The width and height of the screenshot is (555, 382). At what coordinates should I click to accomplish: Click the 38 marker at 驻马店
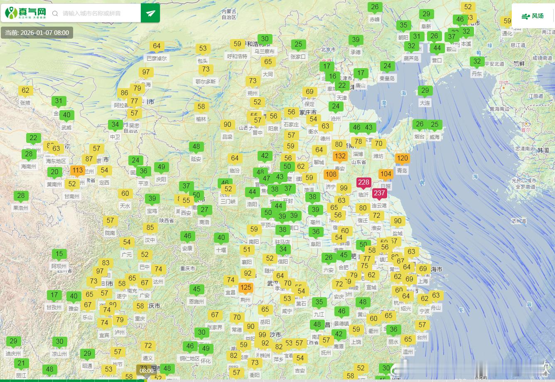283,230
